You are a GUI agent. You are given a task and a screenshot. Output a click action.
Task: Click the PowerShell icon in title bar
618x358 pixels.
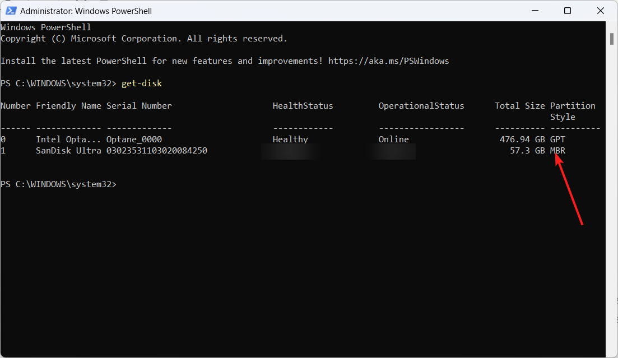click(x=10, y=11)
